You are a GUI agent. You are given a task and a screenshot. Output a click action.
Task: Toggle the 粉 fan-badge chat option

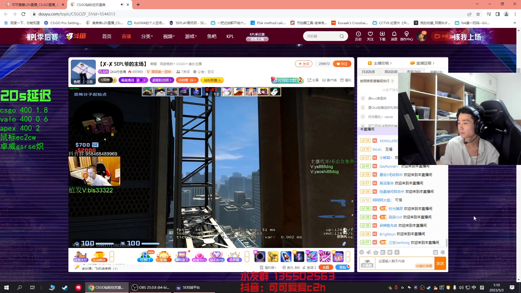383,252
